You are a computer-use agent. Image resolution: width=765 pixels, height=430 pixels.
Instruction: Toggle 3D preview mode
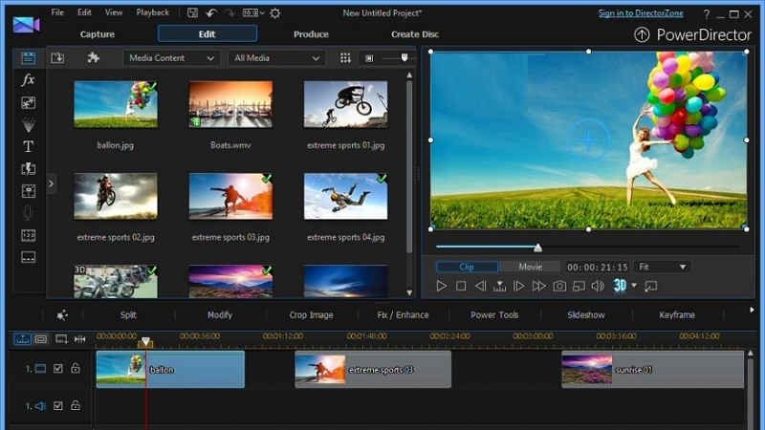[x=620, y=286]
